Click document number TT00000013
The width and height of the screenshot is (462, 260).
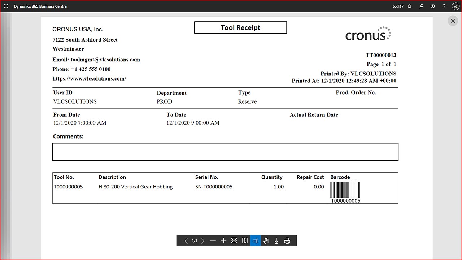point(381,55)
